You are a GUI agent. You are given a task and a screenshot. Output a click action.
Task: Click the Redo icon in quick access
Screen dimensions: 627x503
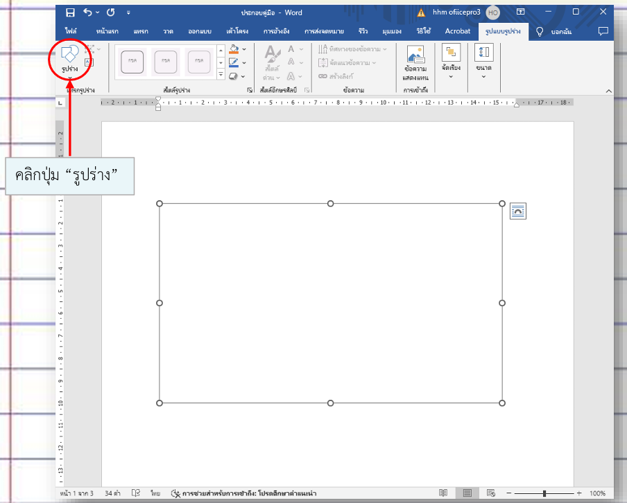point(110,12)
